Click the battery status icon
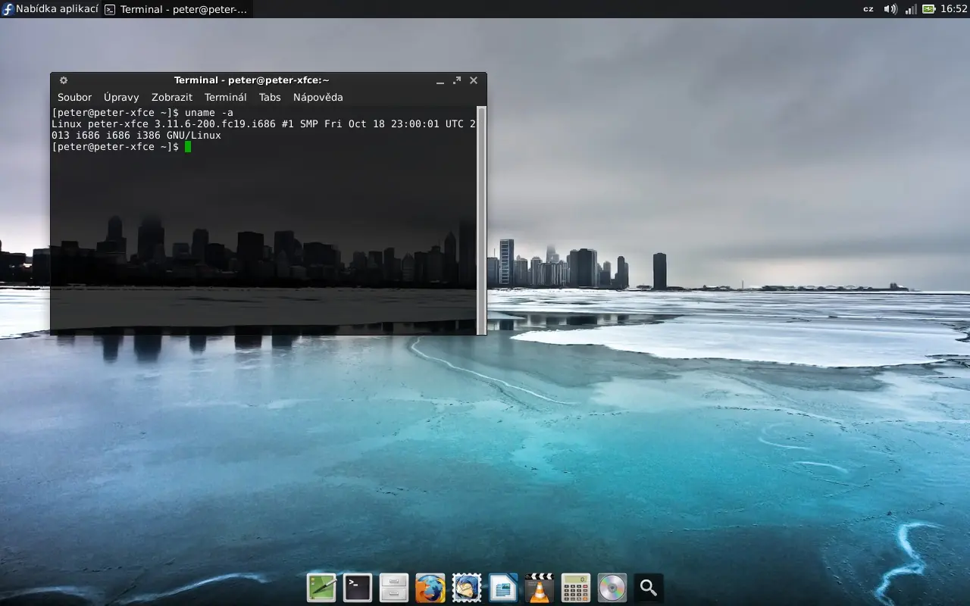 pos(928,9)
